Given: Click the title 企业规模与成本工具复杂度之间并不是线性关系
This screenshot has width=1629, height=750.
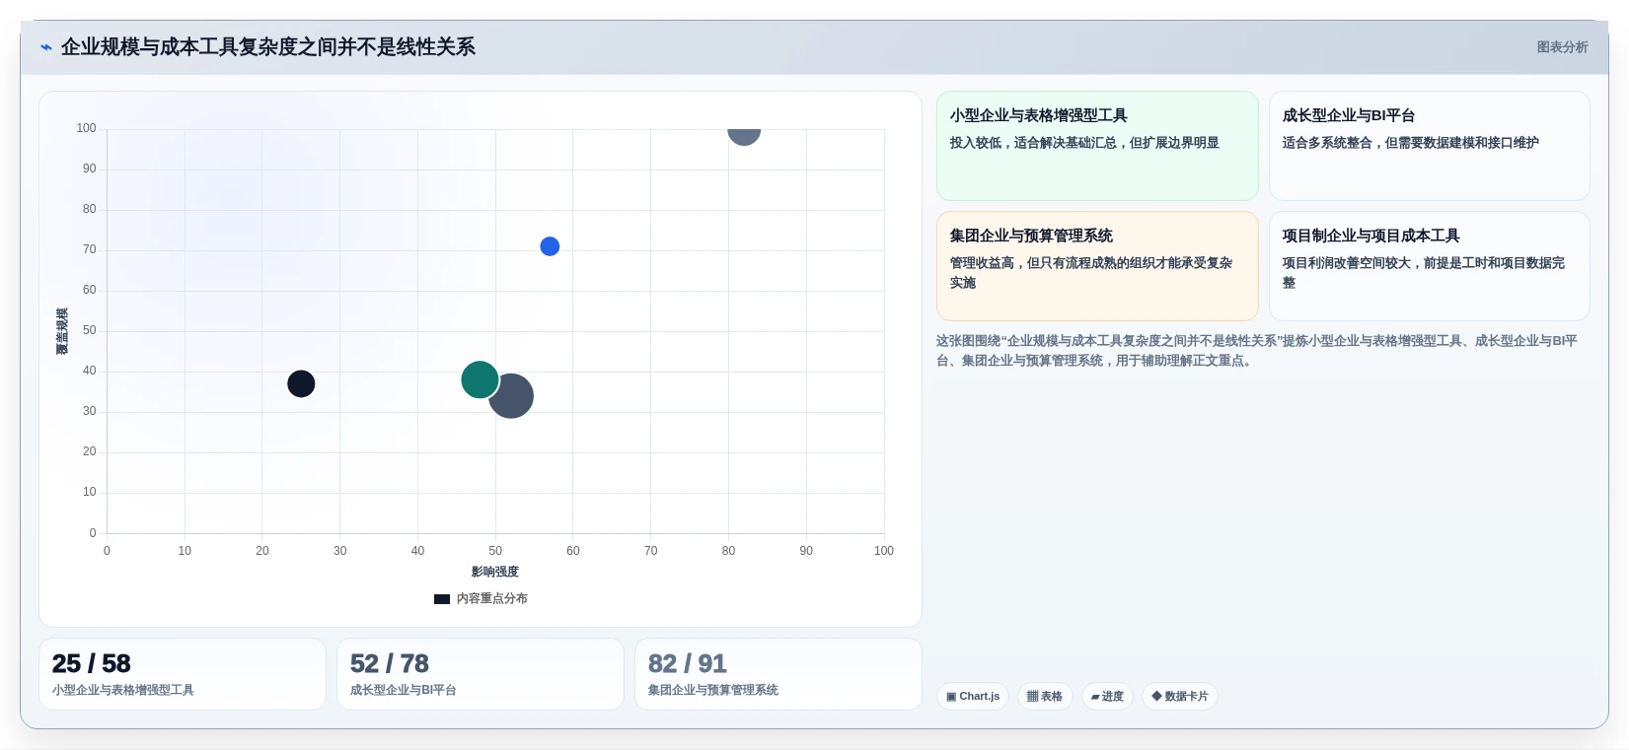Looking at the screenshot, I should [x=268, y=47].
